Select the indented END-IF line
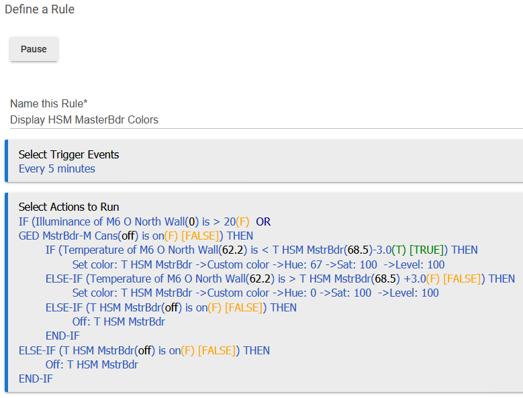The height and width of the screenshot is (398, 523). [x=62, y=336]
